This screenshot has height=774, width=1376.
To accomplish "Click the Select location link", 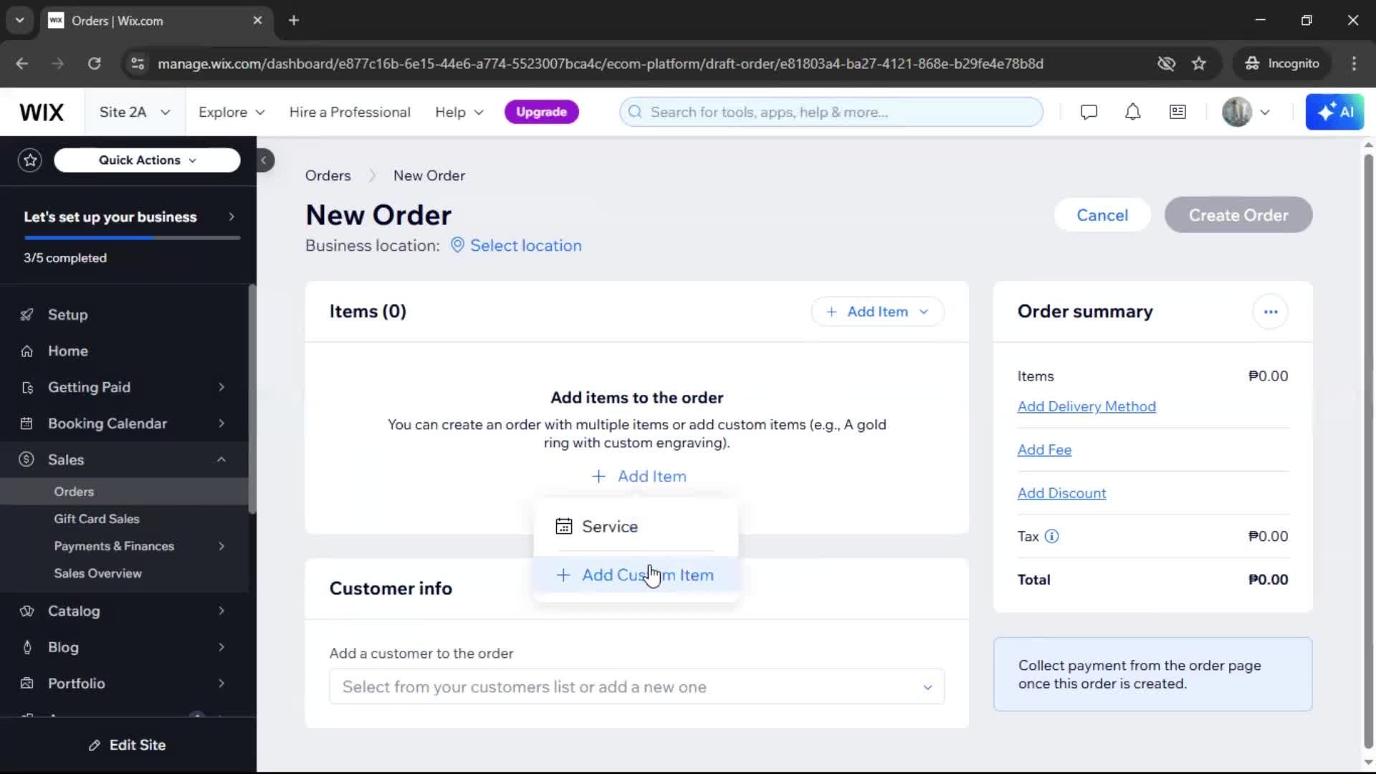I will pyautogui.click(x=525, y=245).
